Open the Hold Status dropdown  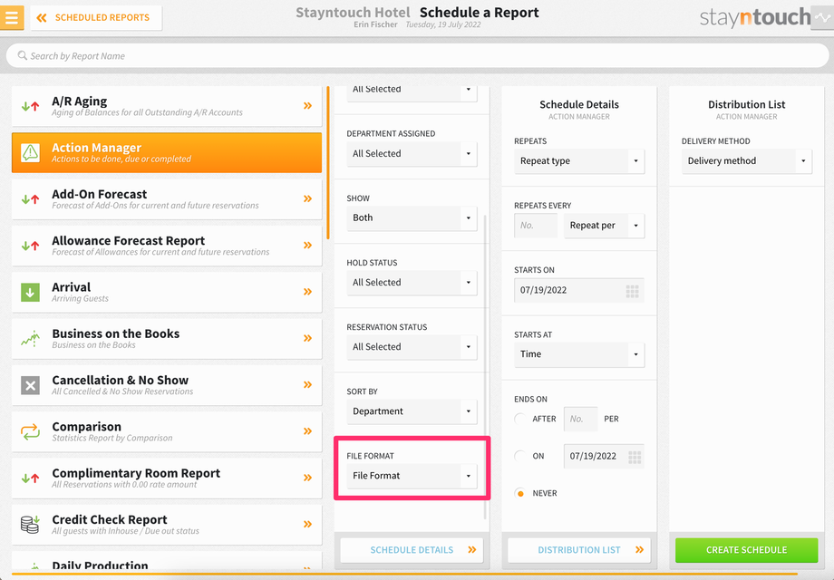[412, 282]
